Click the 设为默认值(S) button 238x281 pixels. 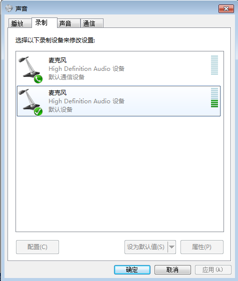[x=146, y=247]
